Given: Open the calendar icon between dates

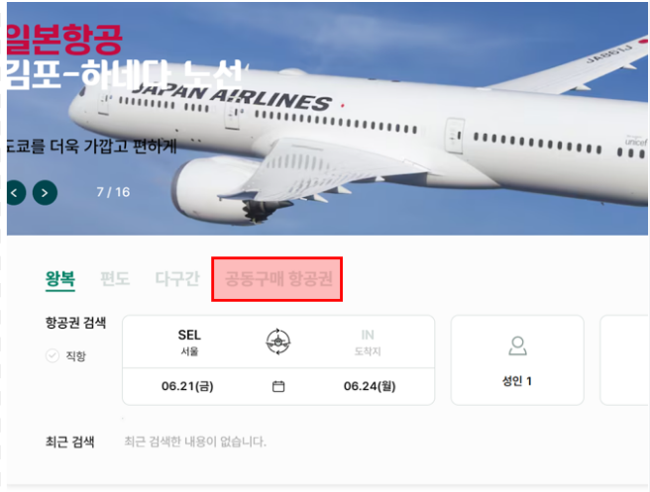Looking at the screenshot, I should [x=278, y=386].
